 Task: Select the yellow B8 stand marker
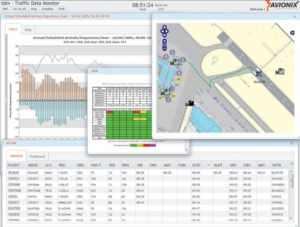click(178, 79)
